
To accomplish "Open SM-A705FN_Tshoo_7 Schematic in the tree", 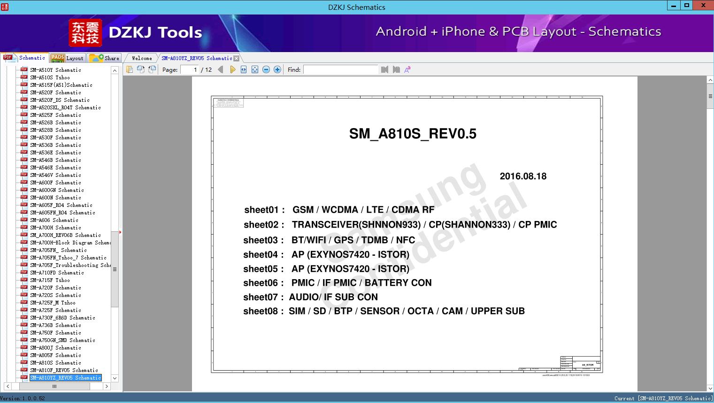I will [x=68, y=258].
